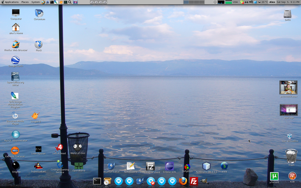The height and width of the screenshot is (188, 301).
Task: Click the magnifier search icon in top panel
Action: click(x=70, y=2)
